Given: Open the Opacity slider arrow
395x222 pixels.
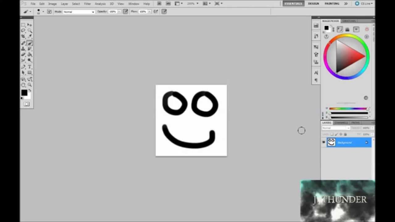Looking at the screenshot, I should [x=118, y=12].
